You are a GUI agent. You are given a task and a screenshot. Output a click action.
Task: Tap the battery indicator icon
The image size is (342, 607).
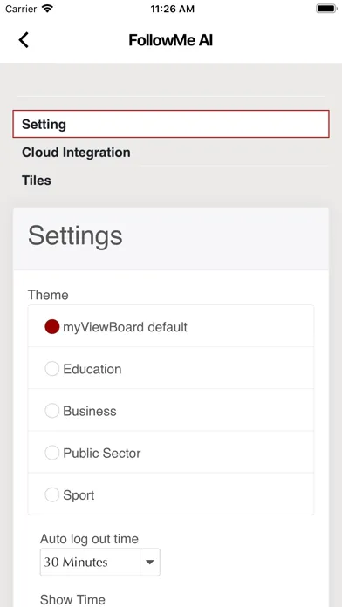click(326, 9)
